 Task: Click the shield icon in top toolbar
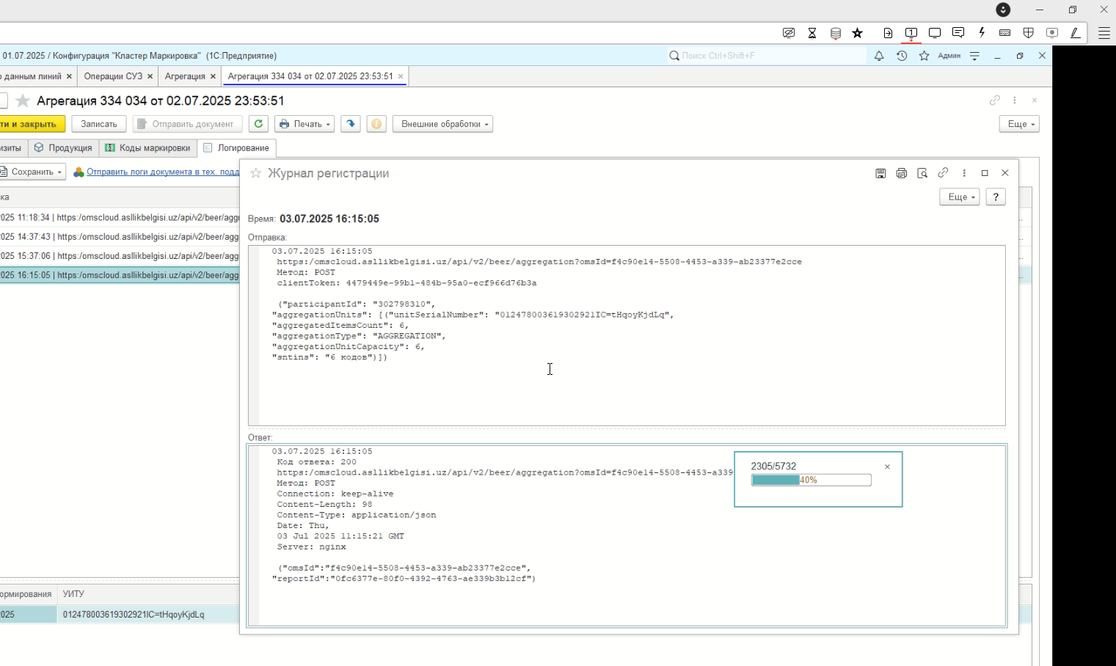pos(1029,33)
